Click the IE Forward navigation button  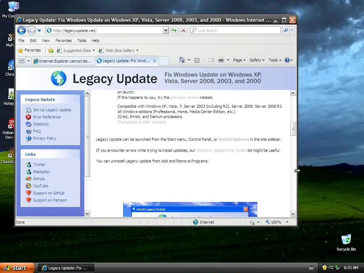[31, 30]
